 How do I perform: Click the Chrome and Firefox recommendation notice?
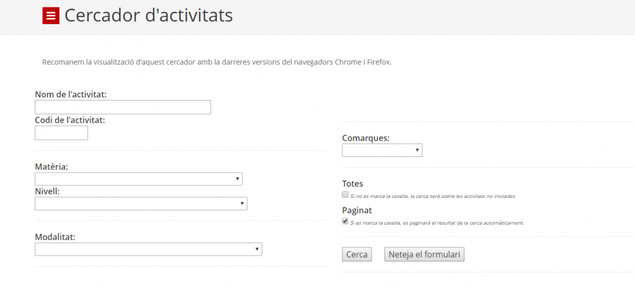pyautogui.click(x=217, y=62)
